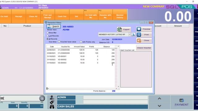Select the All Records radio button

(47, 39)
